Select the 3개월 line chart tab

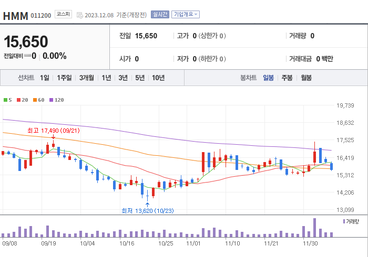(87, 78)
